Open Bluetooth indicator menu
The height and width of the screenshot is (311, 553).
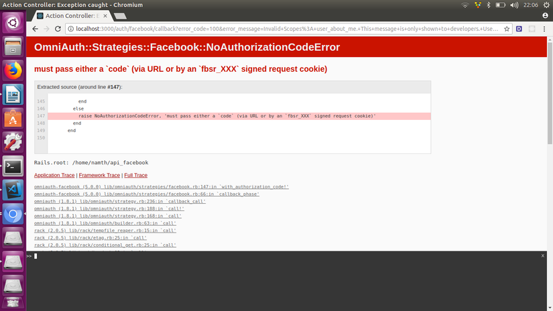[x=489, y=5]
